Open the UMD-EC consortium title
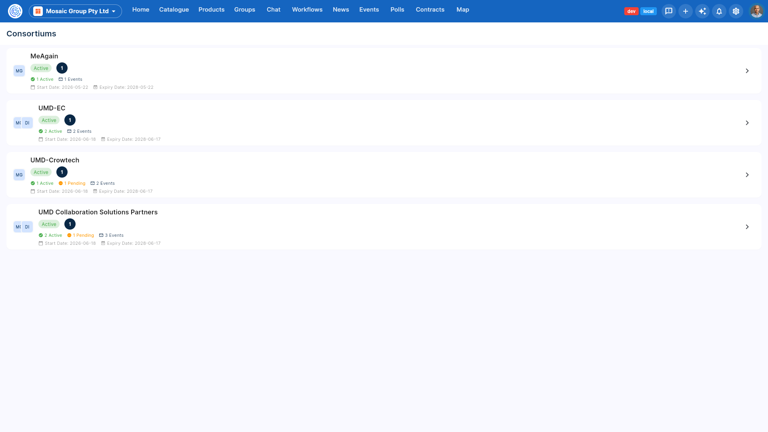The image size is (768, 432). (x=52, y=108)
